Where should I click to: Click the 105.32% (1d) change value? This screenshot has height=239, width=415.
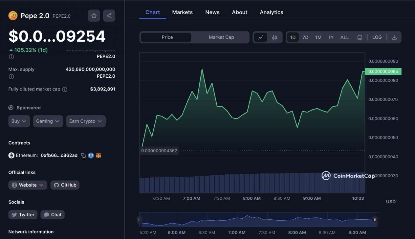click(x=29, y=50)
